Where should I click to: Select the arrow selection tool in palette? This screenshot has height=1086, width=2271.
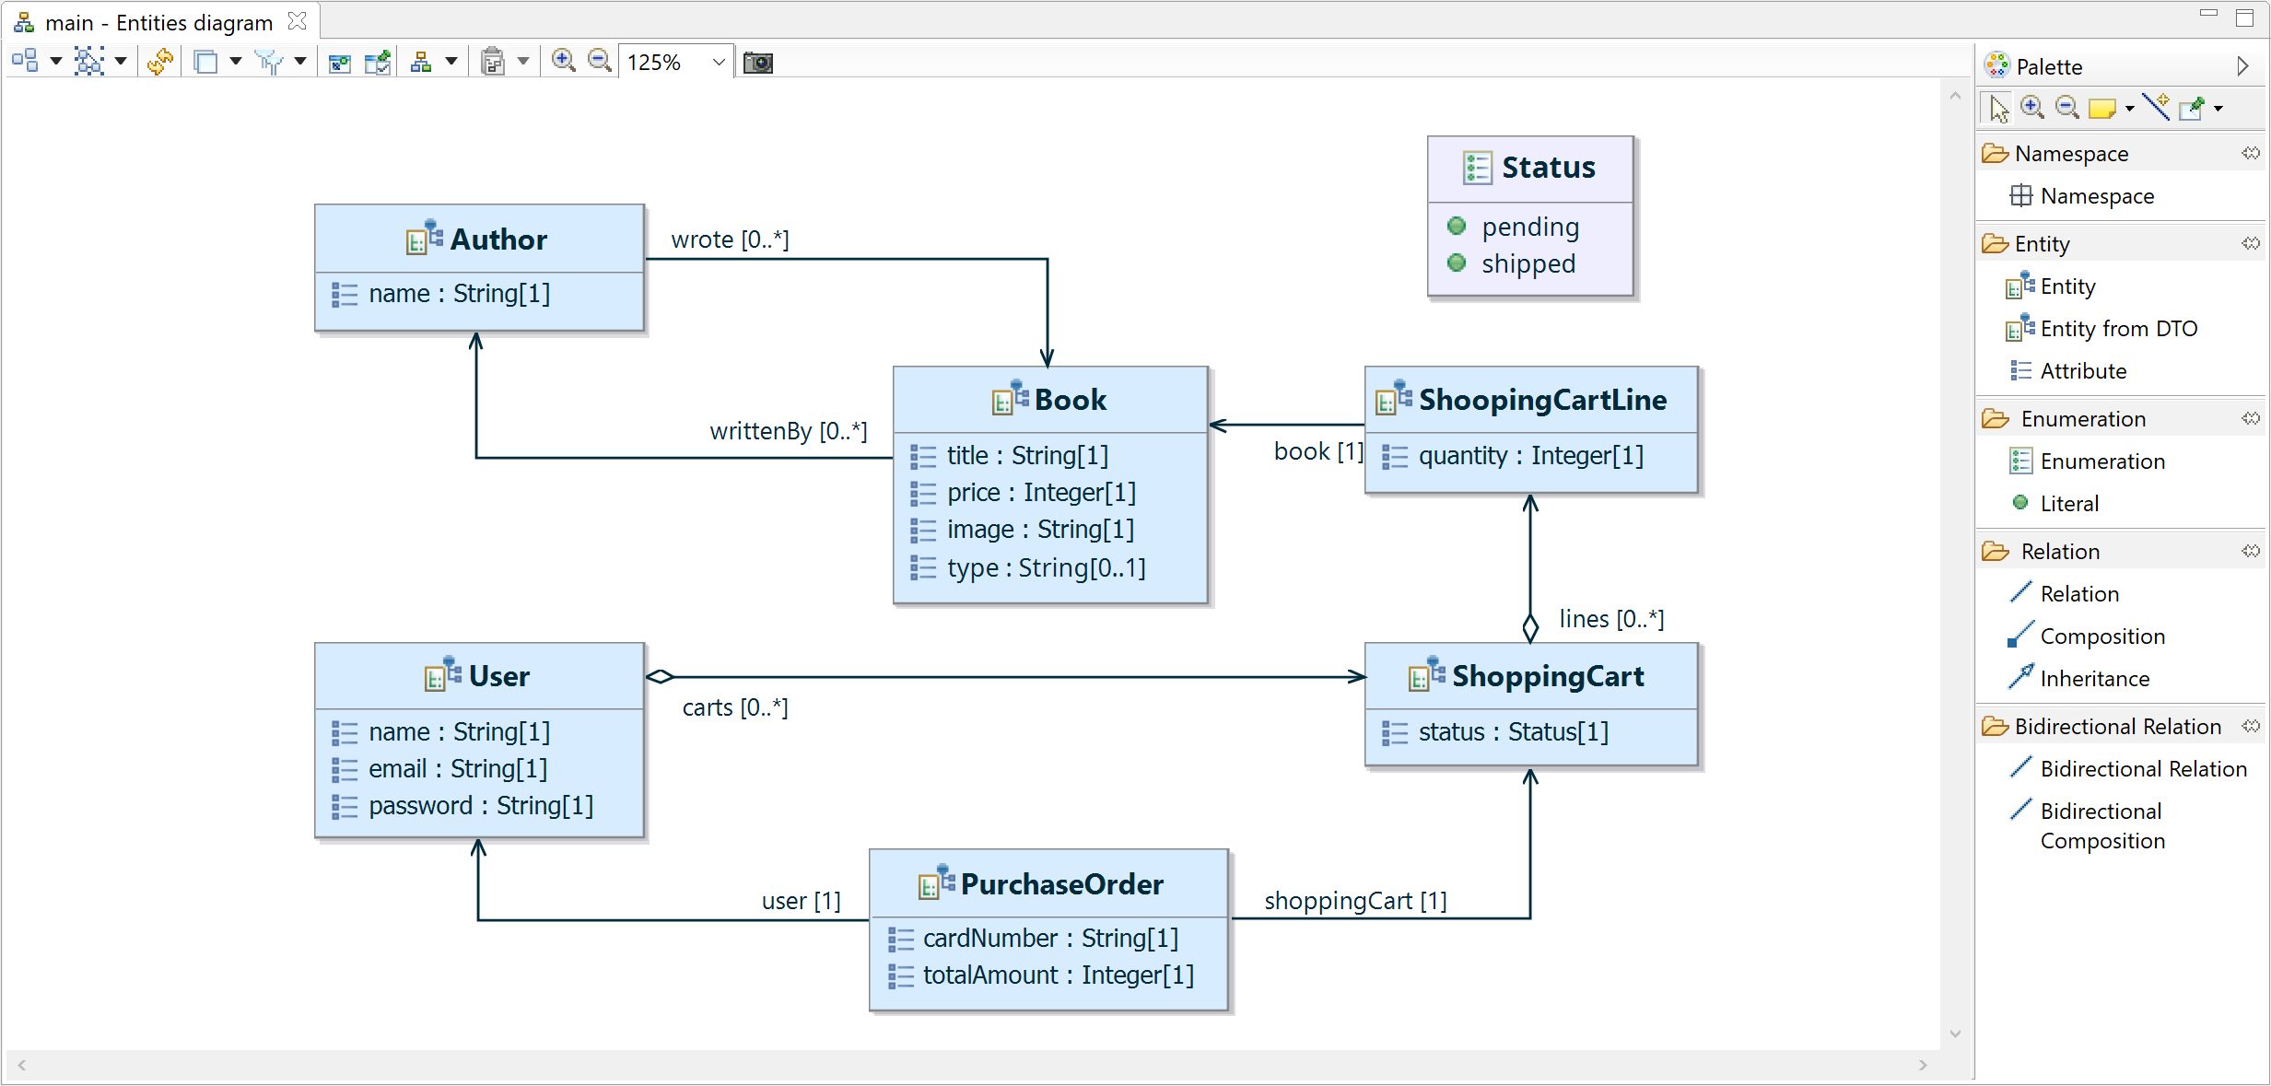click(1997, 109)
